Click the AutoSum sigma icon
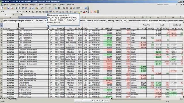This screenshot has height=103, width=184. coord(59,8)
